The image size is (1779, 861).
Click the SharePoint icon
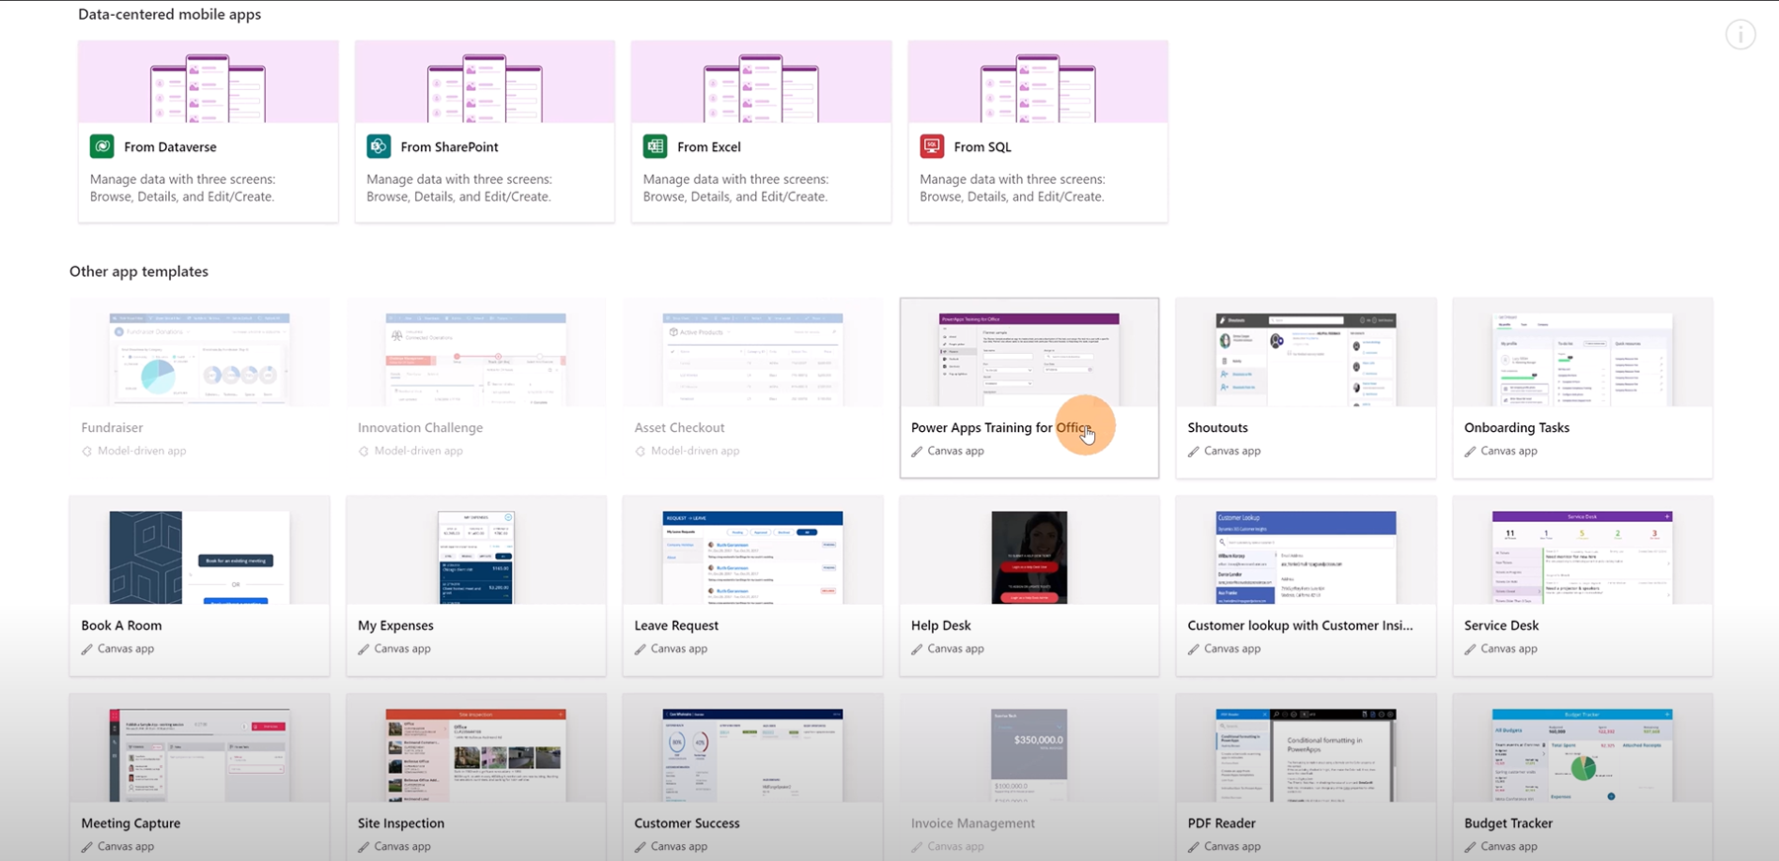click(x=379, y=146)
